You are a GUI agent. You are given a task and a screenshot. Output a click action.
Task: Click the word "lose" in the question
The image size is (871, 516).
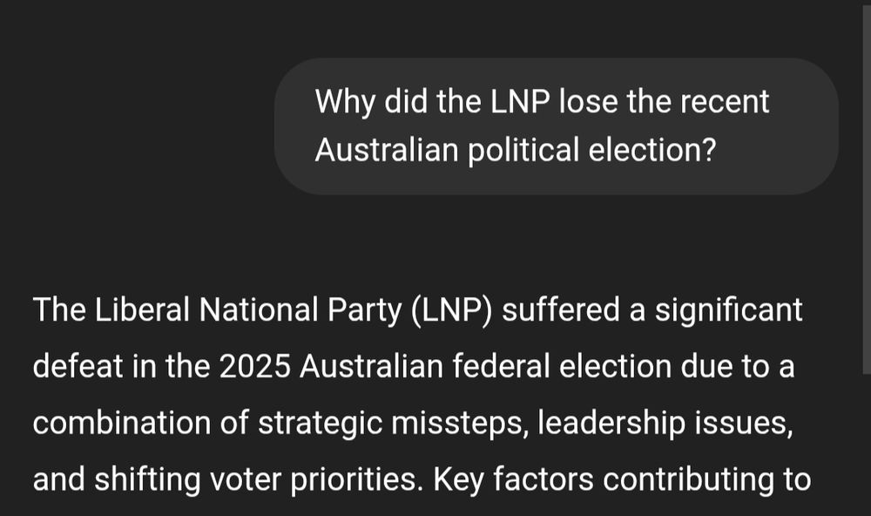[588, 102]
